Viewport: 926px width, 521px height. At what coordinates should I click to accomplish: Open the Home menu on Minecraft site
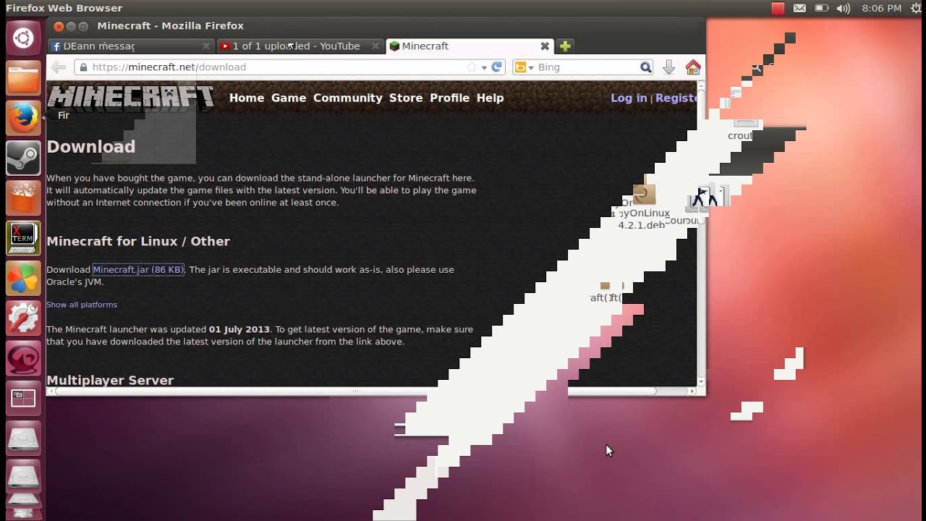tap(247, 98)
